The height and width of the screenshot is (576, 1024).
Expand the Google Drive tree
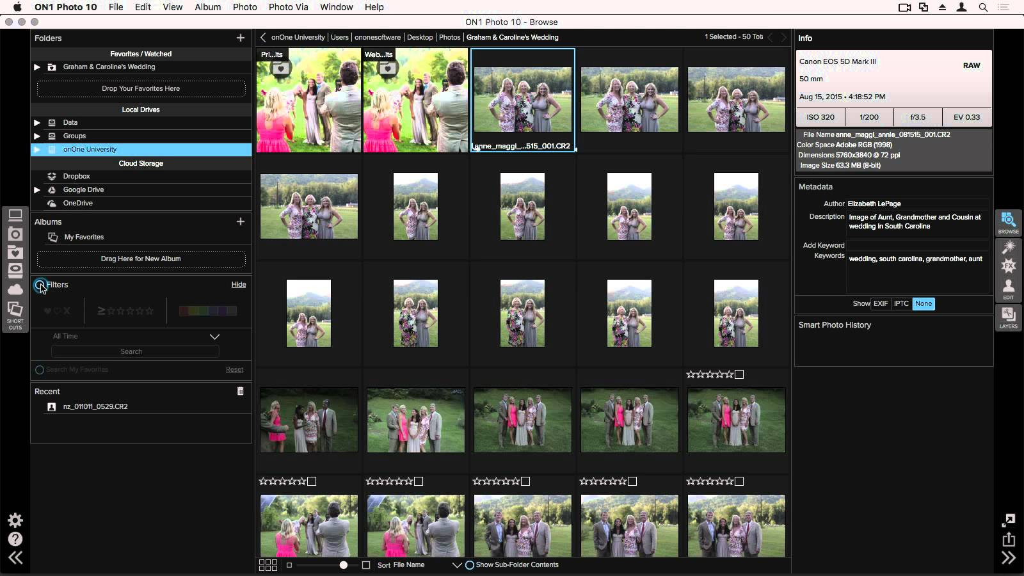37,189
